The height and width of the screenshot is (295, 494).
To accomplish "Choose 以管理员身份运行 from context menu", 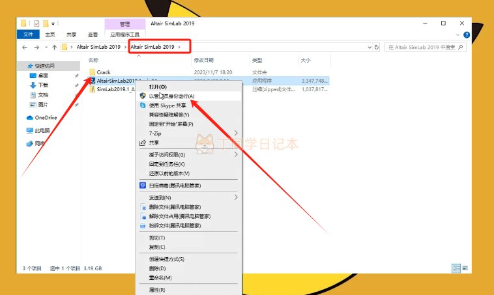I will pyautogui.click(x=171, y=96).
